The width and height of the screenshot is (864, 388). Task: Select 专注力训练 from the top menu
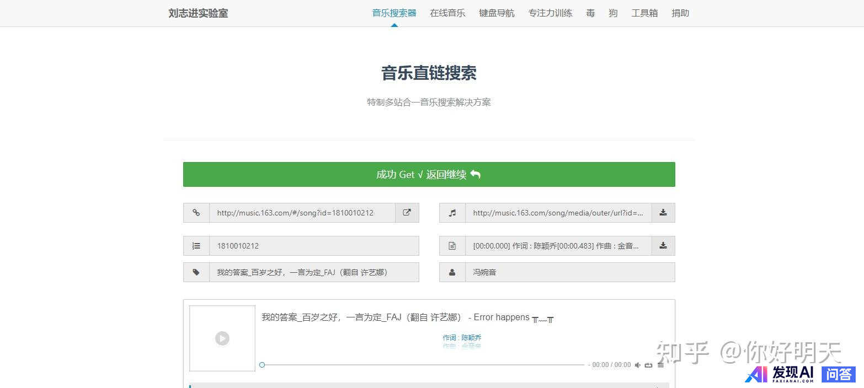click(550, 13)
